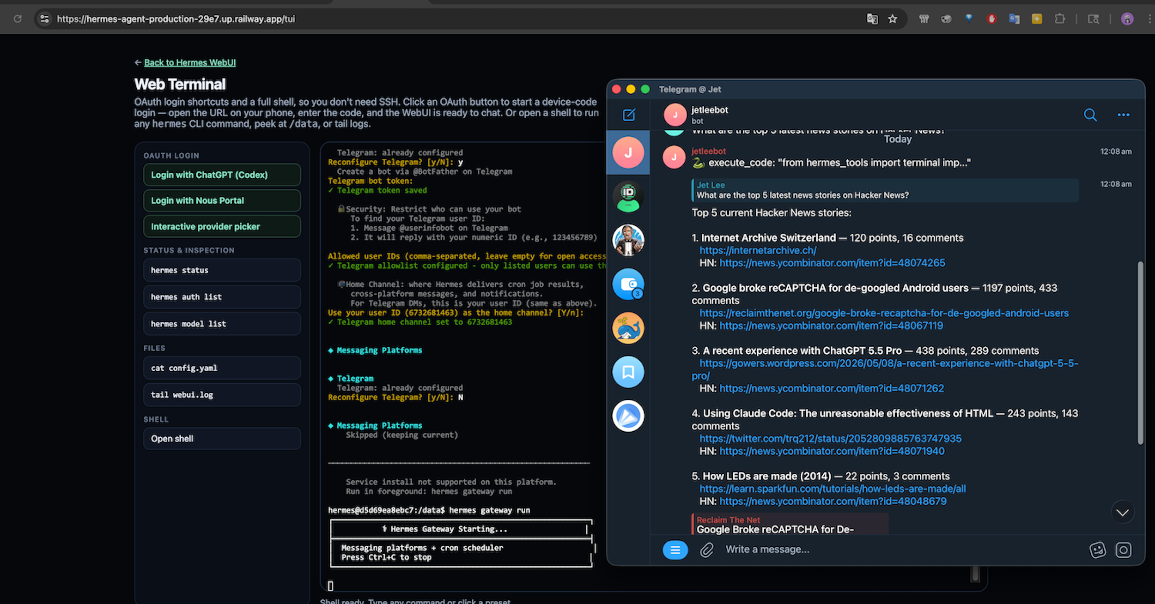Attach a file with the paperclip icon
This screenshot has width=1155, height=604.
(x=706, y=550)
